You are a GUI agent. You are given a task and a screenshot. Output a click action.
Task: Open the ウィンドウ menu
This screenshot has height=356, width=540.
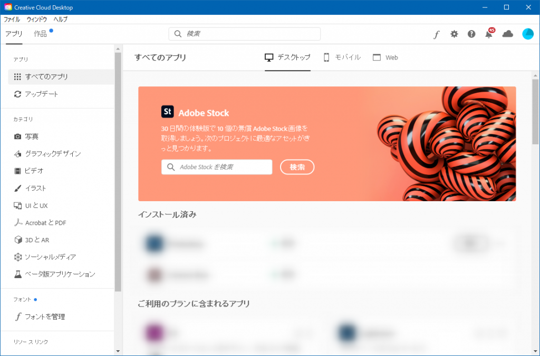pos(37,19)
